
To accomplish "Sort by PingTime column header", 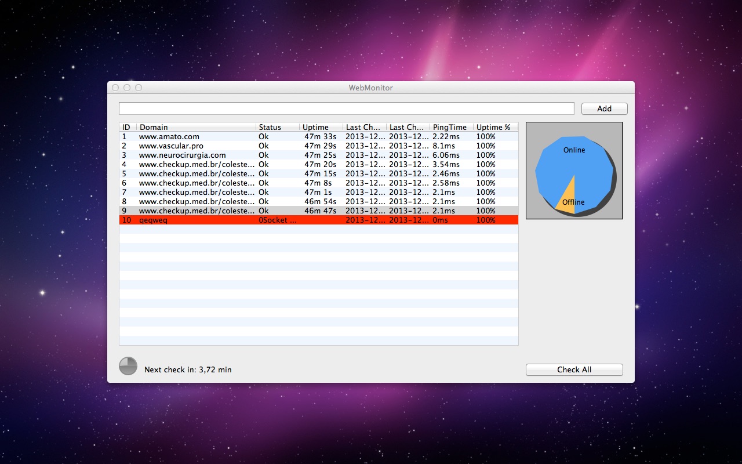I will (451, 127).
